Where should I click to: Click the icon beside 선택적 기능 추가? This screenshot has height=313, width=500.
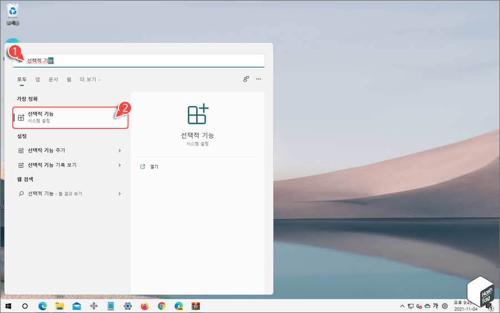tap(21, 151)
